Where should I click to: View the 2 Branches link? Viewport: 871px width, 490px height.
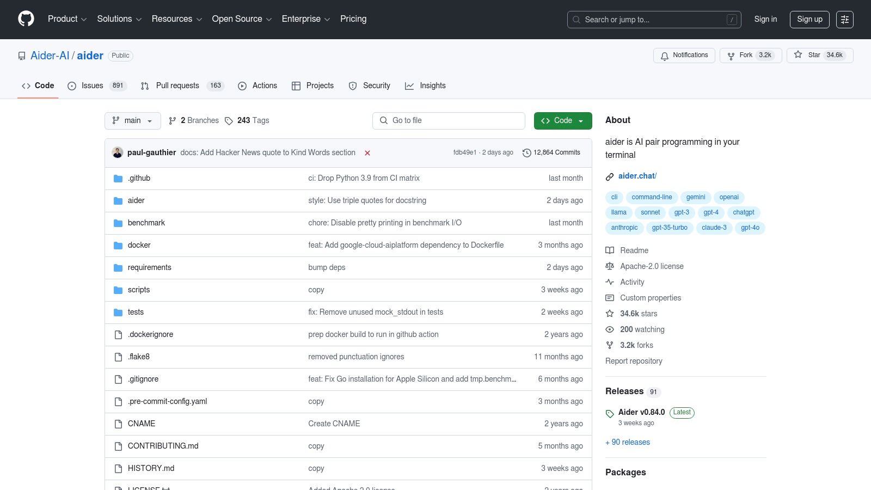pos(194,120)
